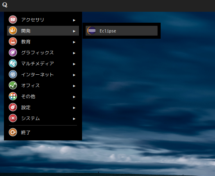Open the インターネット menu entry
This screenshot has width=215, height=176.
point(43,75)
